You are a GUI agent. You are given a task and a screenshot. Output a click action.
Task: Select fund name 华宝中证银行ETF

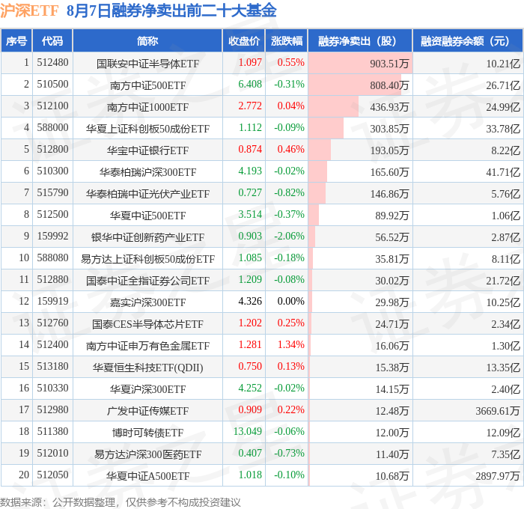pos(147,150)
